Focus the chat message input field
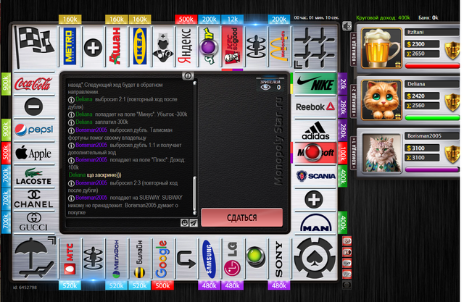 123,223
